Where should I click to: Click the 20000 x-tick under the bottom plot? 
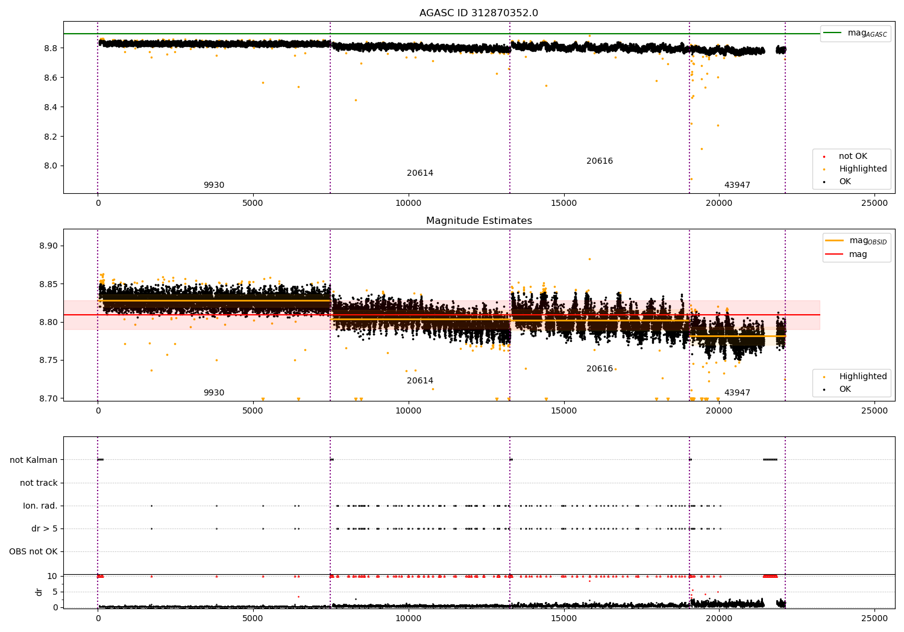pos(719,619)
